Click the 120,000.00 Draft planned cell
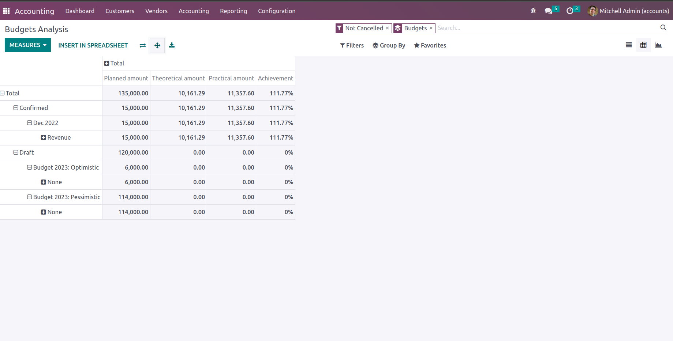This screenshot has height=341, width=673. pyautogui.click(x=126, y=152)
